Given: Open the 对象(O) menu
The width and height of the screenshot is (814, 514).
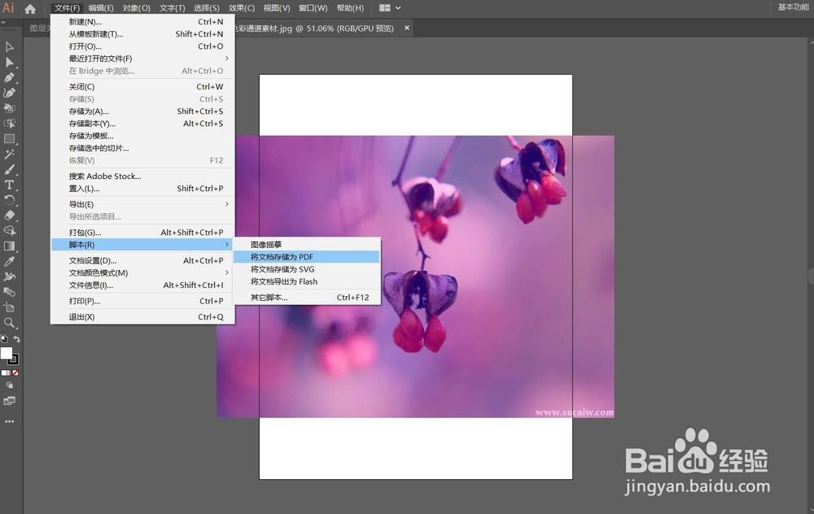Looking at the screenshot, I should click(137, 8).
